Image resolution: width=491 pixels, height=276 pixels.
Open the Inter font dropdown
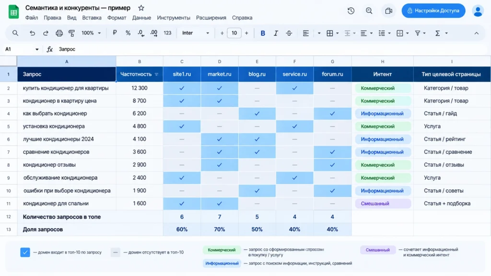coord(195,33)
